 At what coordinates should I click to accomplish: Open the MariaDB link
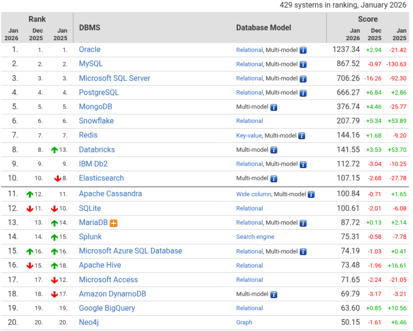[x=93, y=223]
